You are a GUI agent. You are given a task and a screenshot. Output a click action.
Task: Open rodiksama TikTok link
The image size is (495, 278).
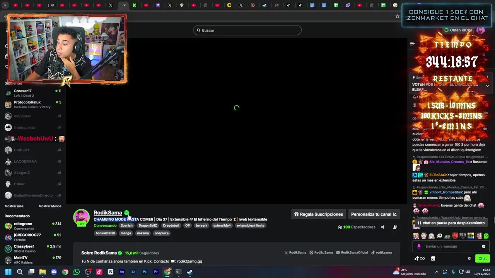(x=381, y=253)
